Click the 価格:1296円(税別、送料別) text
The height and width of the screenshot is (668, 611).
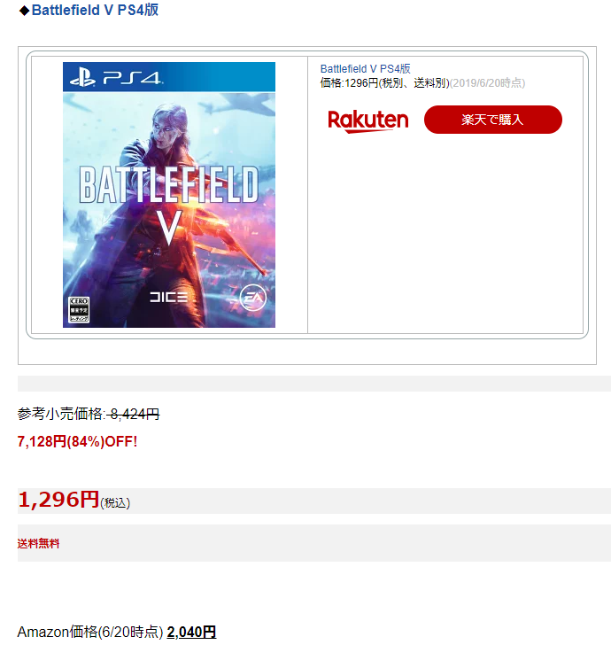(x=384, y=82)
